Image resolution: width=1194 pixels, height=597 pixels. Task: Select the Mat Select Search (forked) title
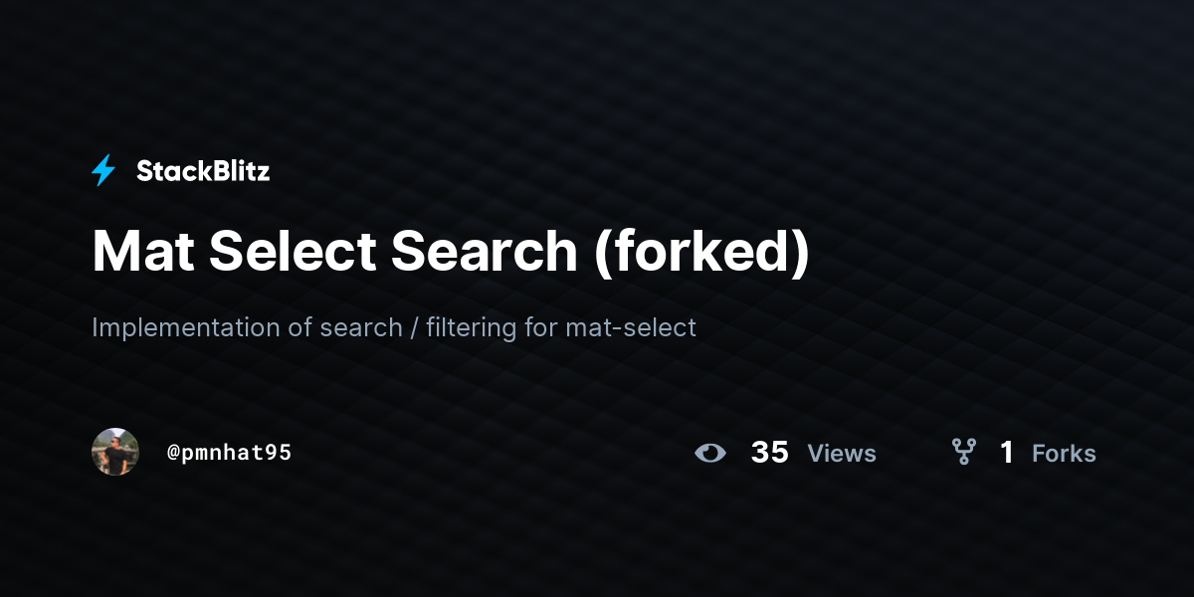[451, 252]
